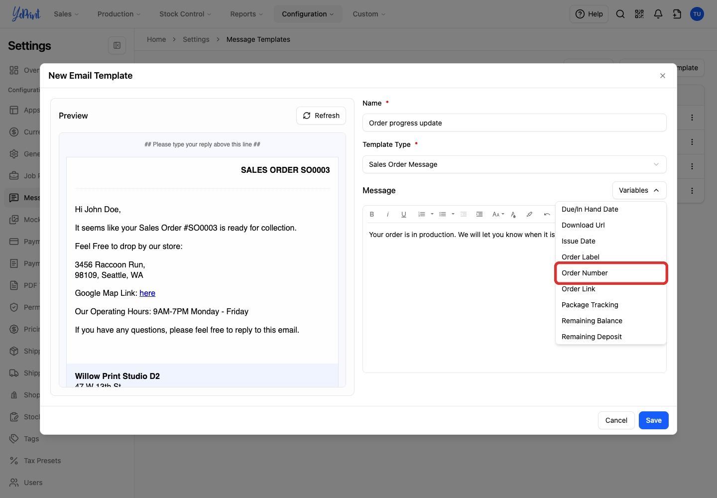
Task: Insert the Due/In Hand Date variable
Action: click(610, 209)
